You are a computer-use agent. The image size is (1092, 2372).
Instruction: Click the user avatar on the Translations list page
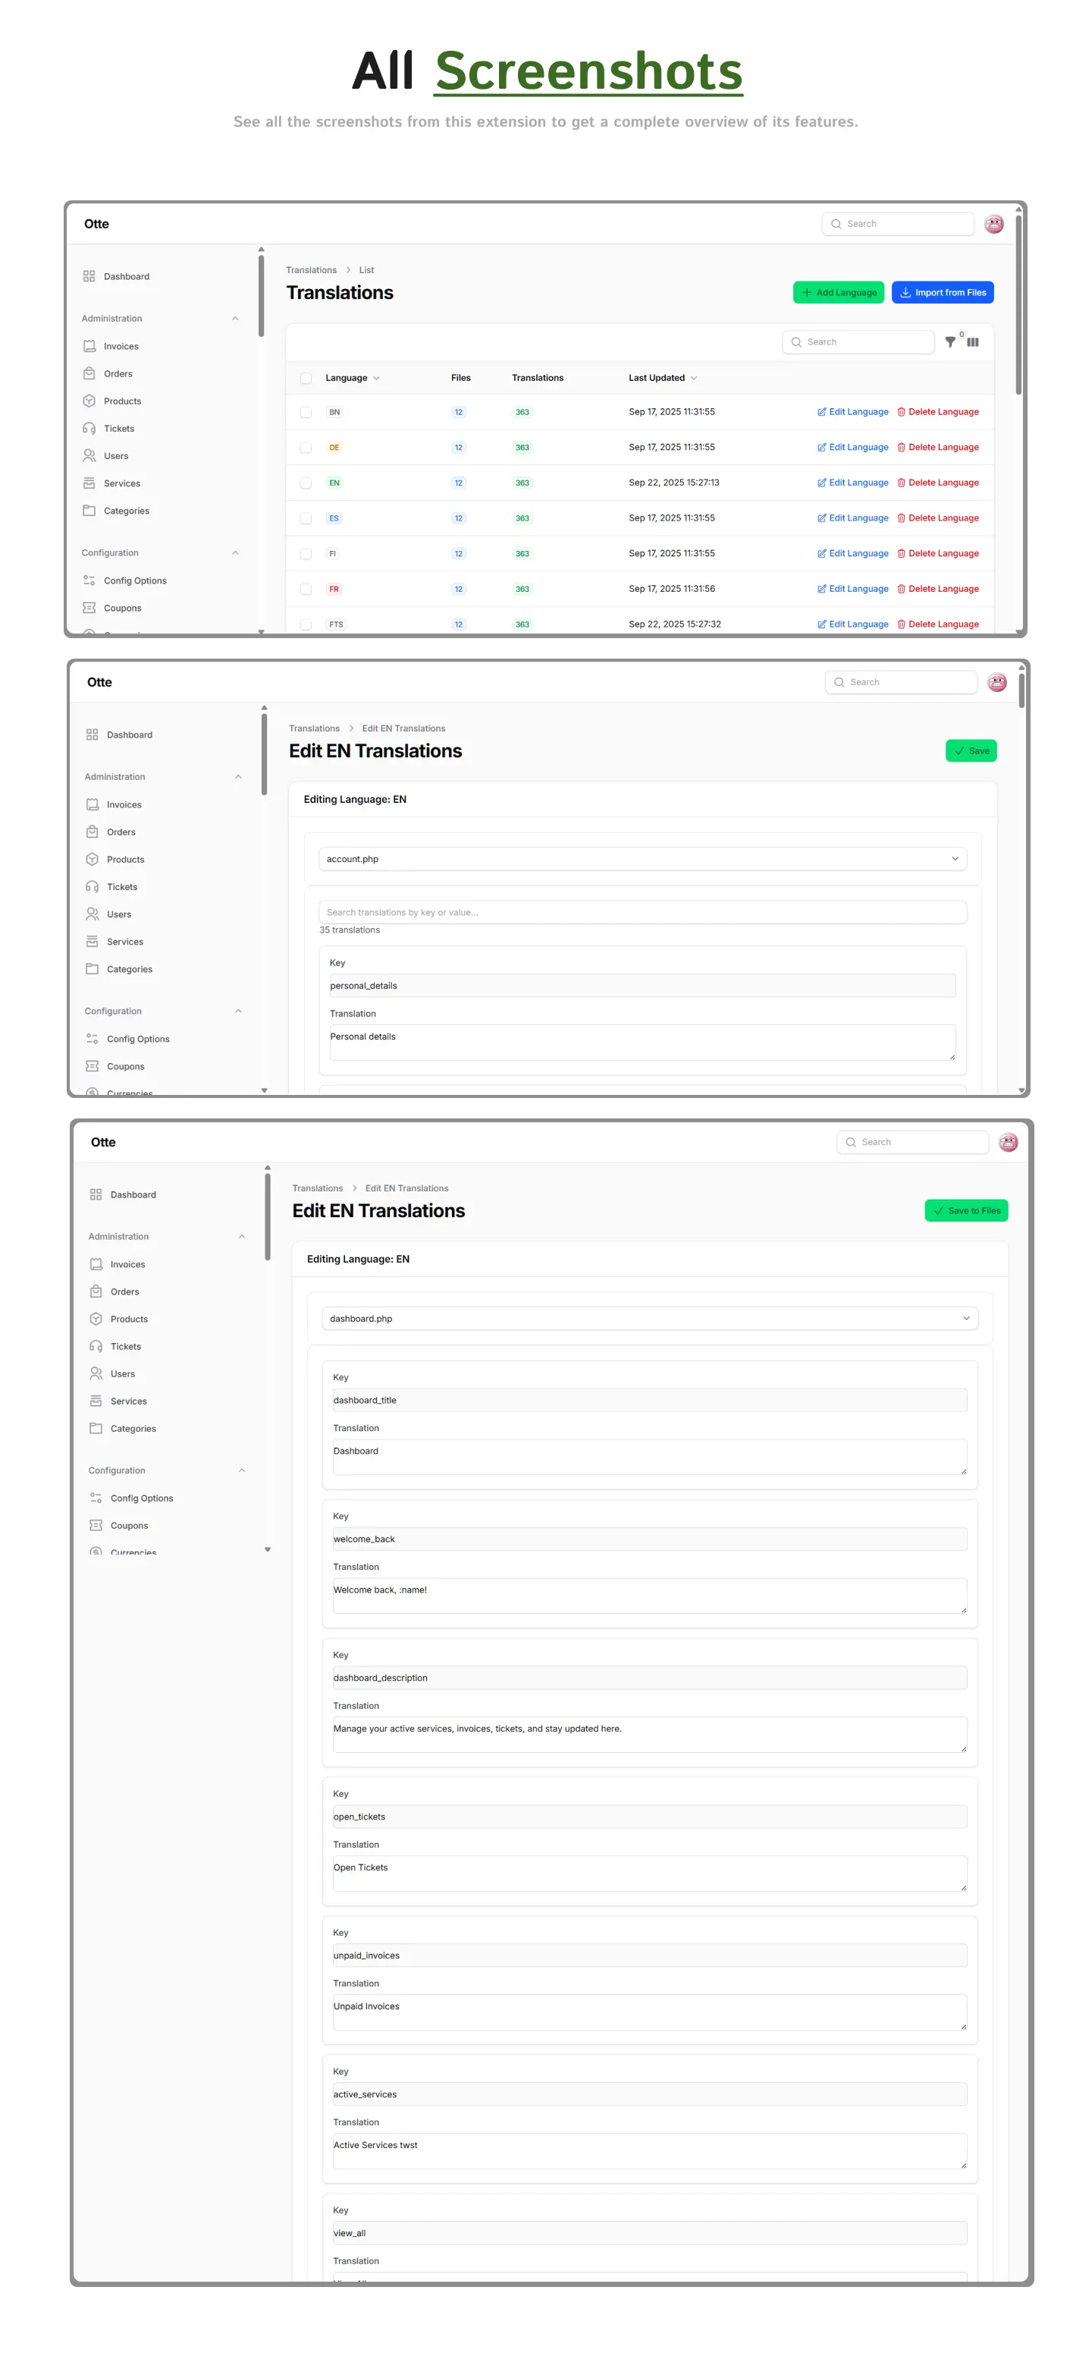[x=993, y=225]
